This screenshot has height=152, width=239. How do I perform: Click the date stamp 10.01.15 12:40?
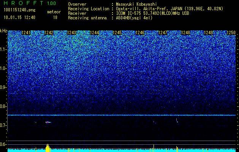pos(19,17)
